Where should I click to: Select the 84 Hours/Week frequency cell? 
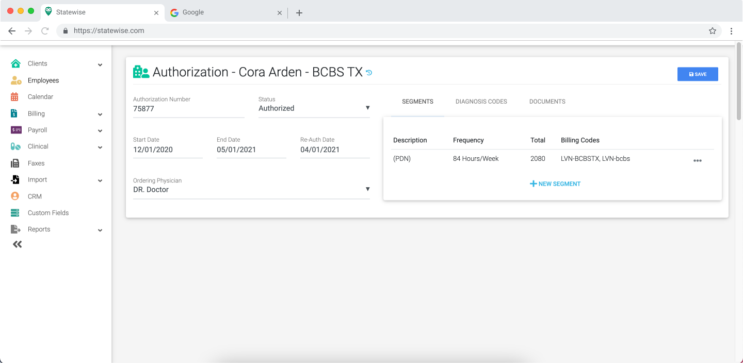pyautogui.click(x=476, y=159)
